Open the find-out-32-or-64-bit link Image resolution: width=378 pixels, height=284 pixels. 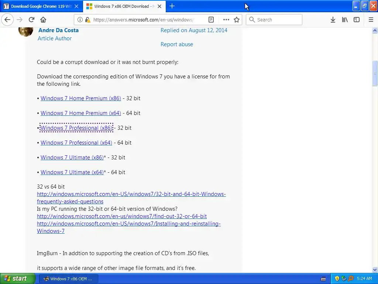(x=122, y=216)
